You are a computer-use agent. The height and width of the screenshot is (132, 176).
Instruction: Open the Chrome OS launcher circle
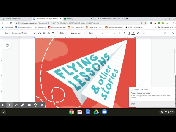click(4, 112)
